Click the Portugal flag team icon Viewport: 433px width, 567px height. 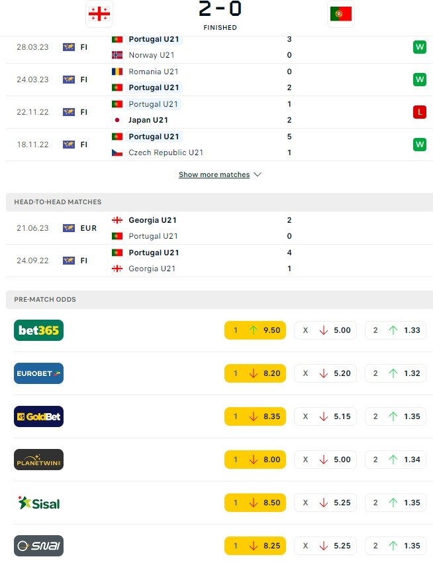340,14
